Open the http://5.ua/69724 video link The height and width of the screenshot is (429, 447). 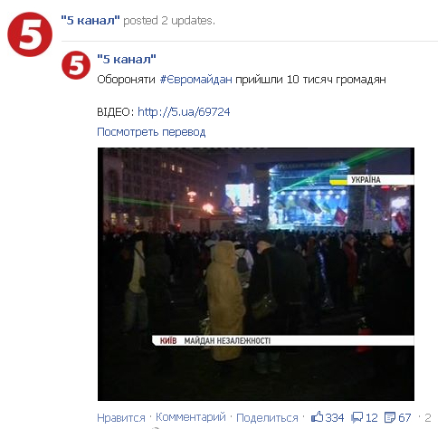[x=184, y=112]
